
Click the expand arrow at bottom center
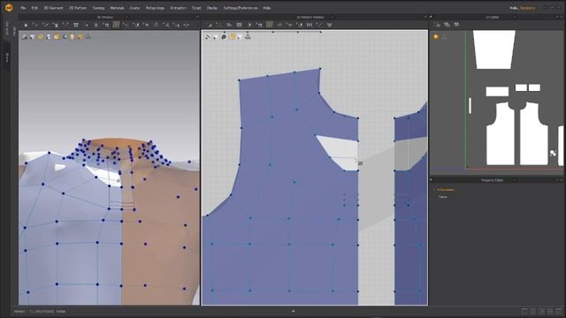[293, 311]
